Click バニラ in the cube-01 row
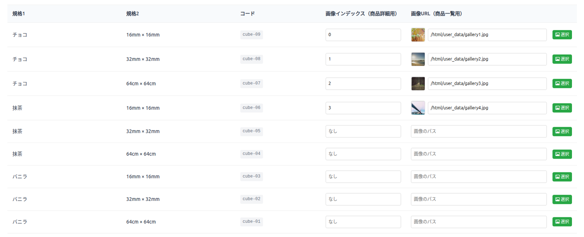The height and width of the screenshot is (237, 584). click(20, 222)
